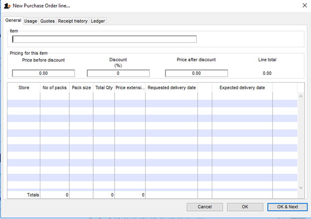
Task: Select the Receipt history tab
Action: (73, 21)
